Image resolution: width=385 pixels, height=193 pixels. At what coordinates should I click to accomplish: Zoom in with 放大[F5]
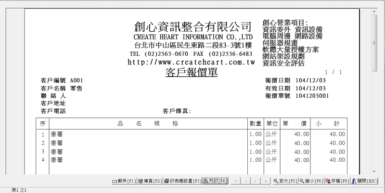point(285,181)
